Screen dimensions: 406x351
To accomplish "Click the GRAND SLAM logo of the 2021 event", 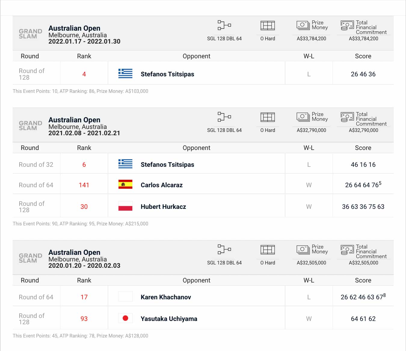I will point(30,126).
